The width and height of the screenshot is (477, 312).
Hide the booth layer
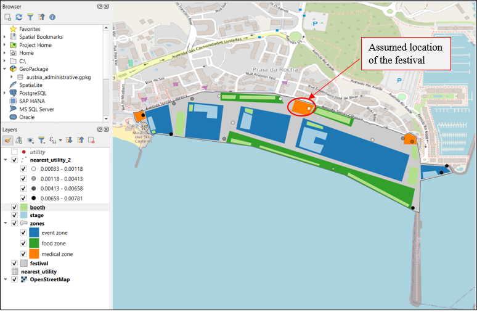click(x=15, y=208)
